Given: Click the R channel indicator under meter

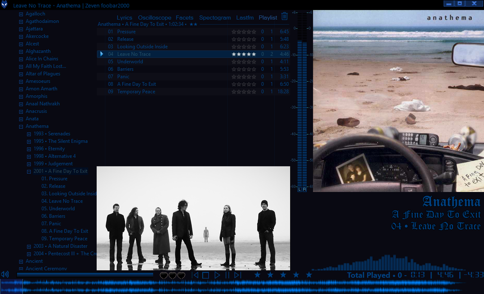Looking at the screenshot, I should (x=305, y=190).
